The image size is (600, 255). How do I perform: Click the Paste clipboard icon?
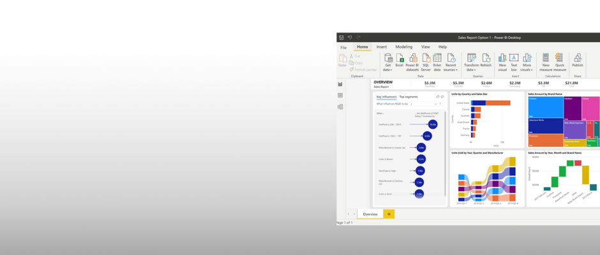tap(343, 61)
